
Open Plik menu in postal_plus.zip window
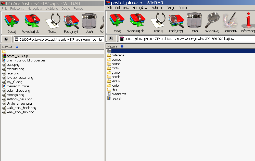pos(109,8)
